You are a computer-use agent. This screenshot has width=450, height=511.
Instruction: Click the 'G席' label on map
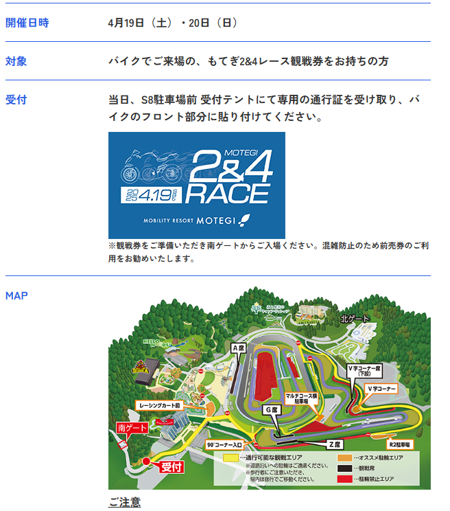272,410
